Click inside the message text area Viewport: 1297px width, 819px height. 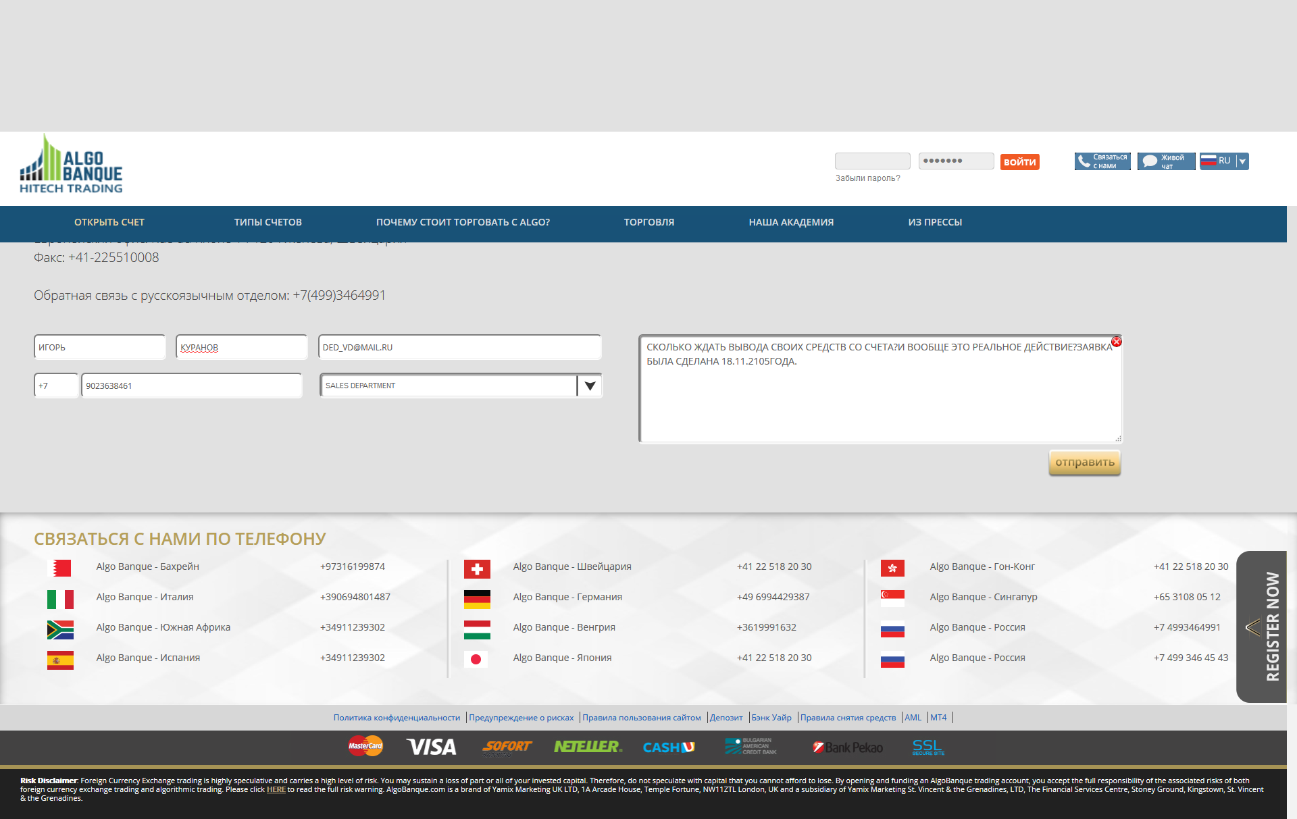(881, 389)
